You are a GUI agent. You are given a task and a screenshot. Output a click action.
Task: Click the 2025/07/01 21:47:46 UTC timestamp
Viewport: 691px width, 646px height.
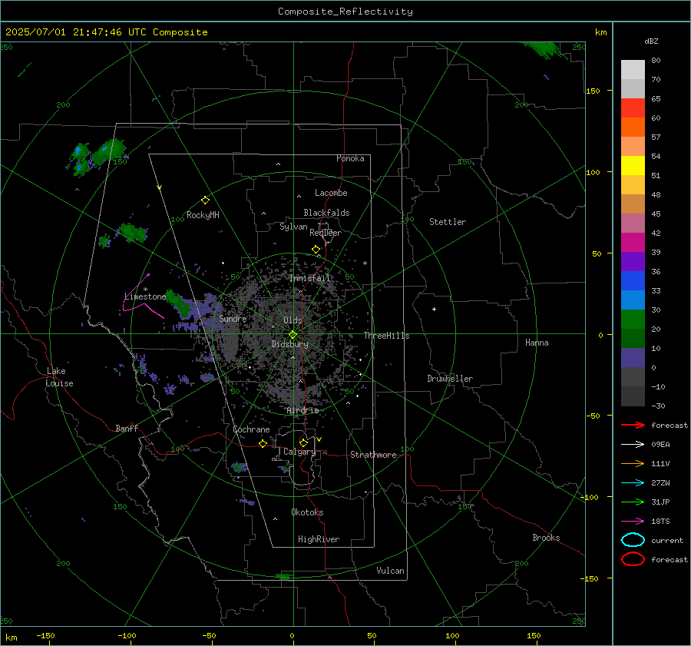(x=106, y=32)
